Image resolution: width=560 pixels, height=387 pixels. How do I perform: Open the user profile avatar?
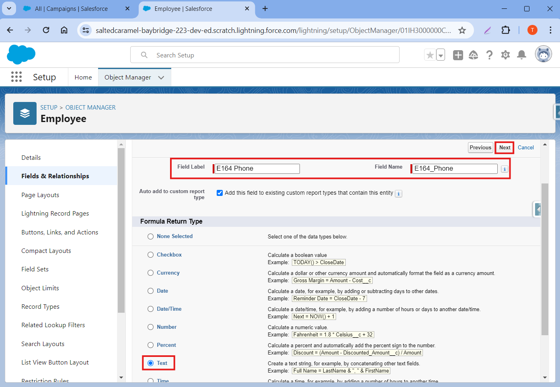click(543, 54)
